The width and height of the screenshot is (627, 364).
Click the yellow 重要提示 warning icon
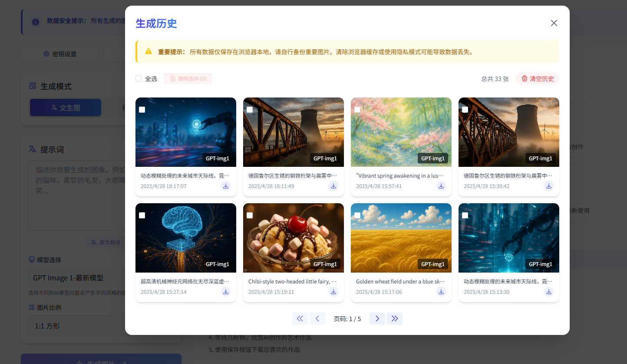tap(148, 52)
